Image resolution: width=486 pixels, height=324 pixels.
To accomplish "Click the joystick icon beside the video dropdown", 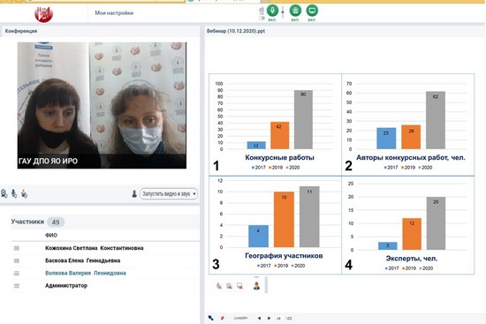I will tap(134, 194).
